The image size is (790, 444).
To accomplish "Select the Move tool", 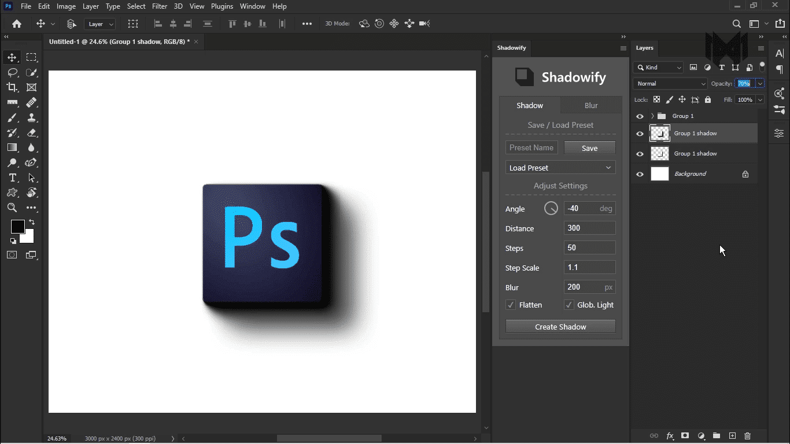I will tap(12, 57).
